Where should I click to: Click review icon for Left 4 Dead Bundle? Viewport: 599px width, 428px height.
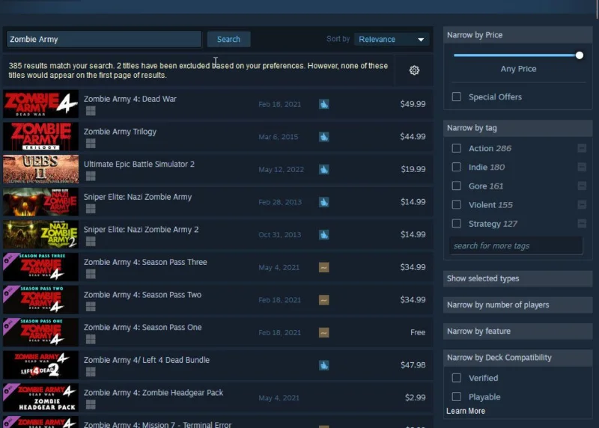[x=324, y=365]
